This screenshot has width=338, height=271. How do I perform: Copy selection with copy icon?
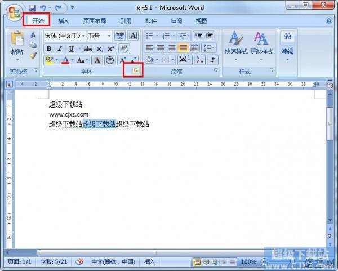click(x=33, y=45)
